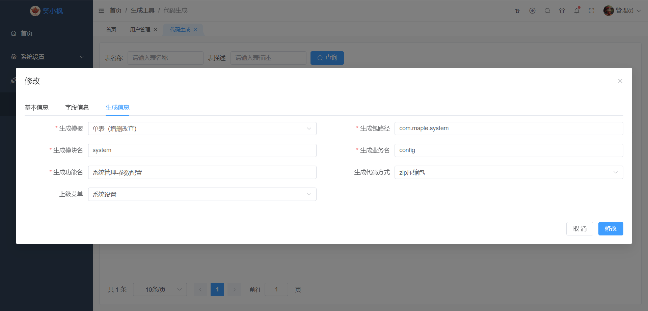Open the 生成代码方式 dropdown

[x=509, y=172]
